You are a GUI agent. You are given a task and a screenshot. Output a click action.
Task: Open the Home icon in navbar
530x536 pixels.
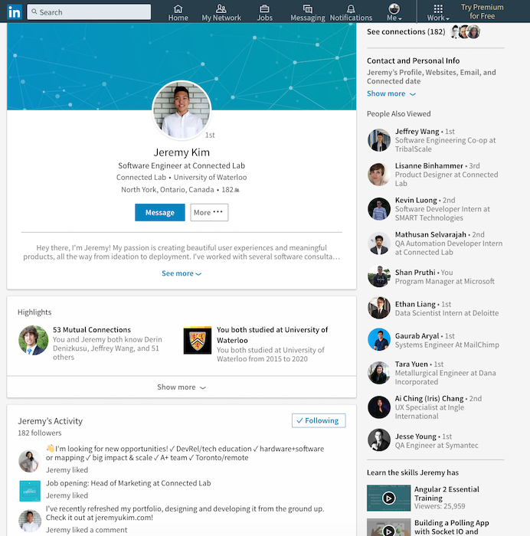tap(178, 8)
